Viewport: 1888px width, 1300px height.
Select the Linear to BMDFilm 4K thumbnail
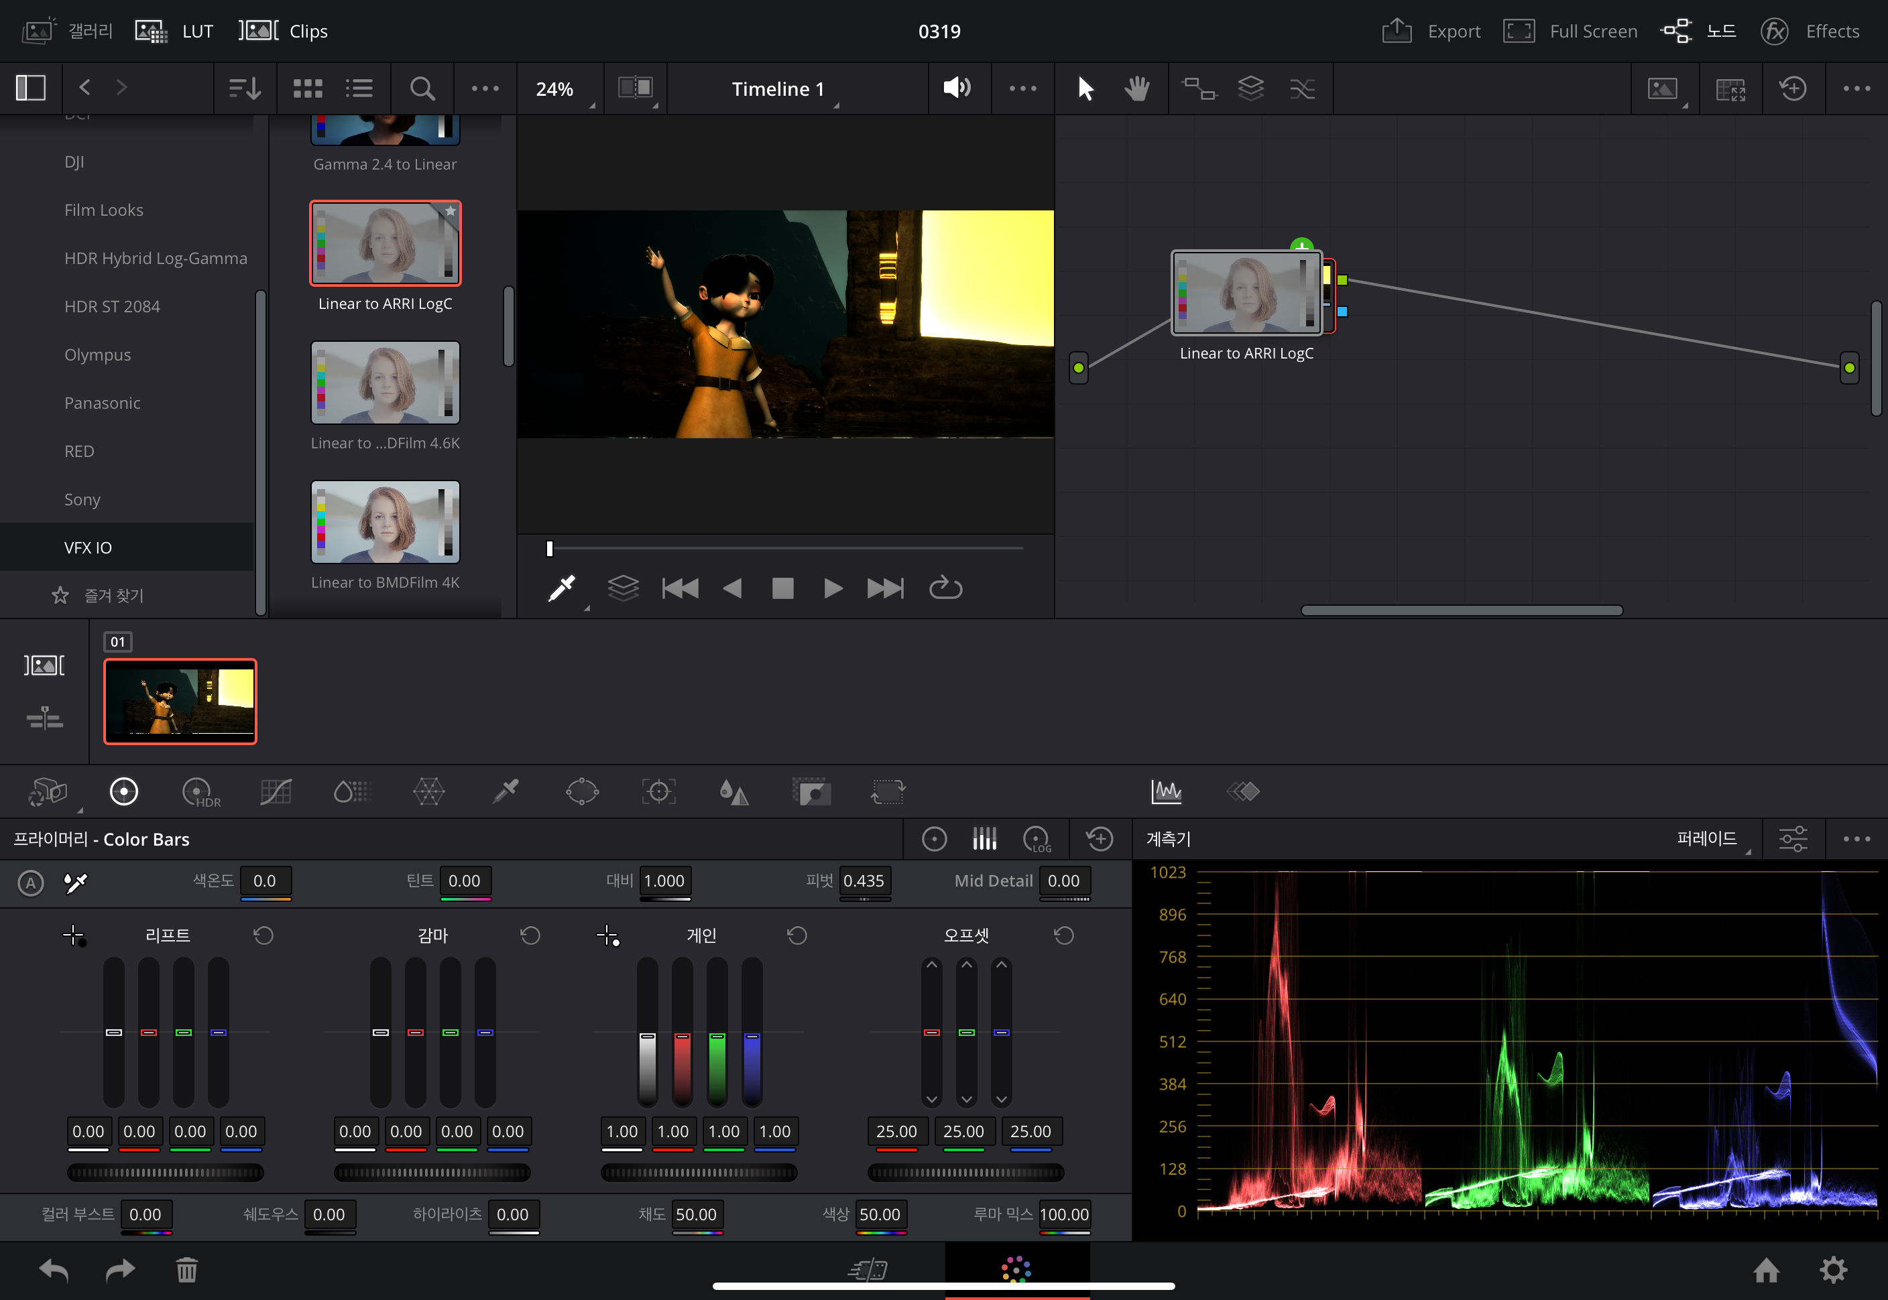386,521
